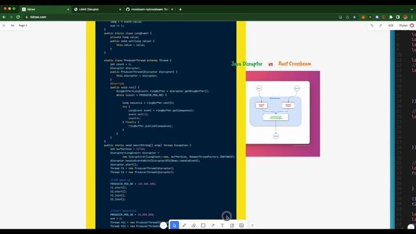Click the blue round extension icon
Screen dimensions: 416x234
377,17
